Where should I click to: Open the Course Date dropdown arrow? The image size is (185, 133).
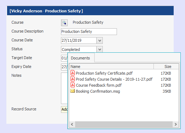100,41
